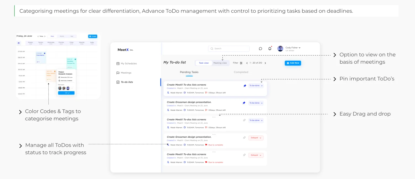Open first task's To be-done status dropdown
This screenshot has height=179, width=415.
[256, 86]
